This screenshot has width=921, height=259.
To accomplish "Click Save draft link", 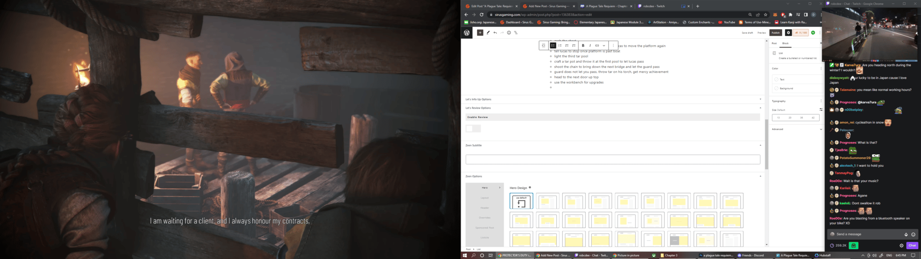I will (x=747, y=33).
